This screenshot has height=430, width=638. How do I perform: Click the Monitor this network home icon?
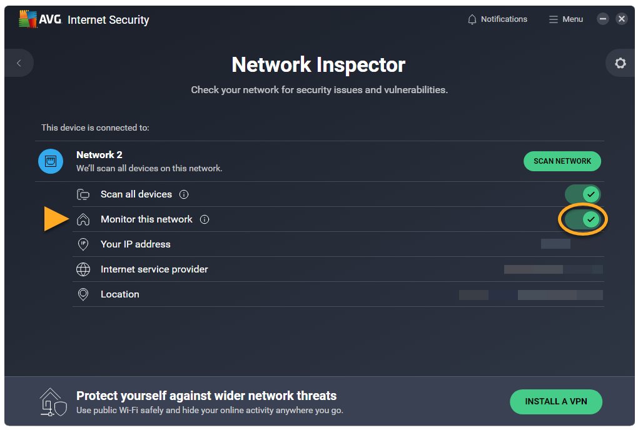pos(83,219)
